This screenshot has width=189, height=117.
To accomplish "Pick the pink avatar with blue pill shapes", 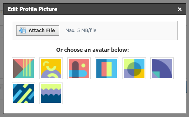I will click(79, 68).
